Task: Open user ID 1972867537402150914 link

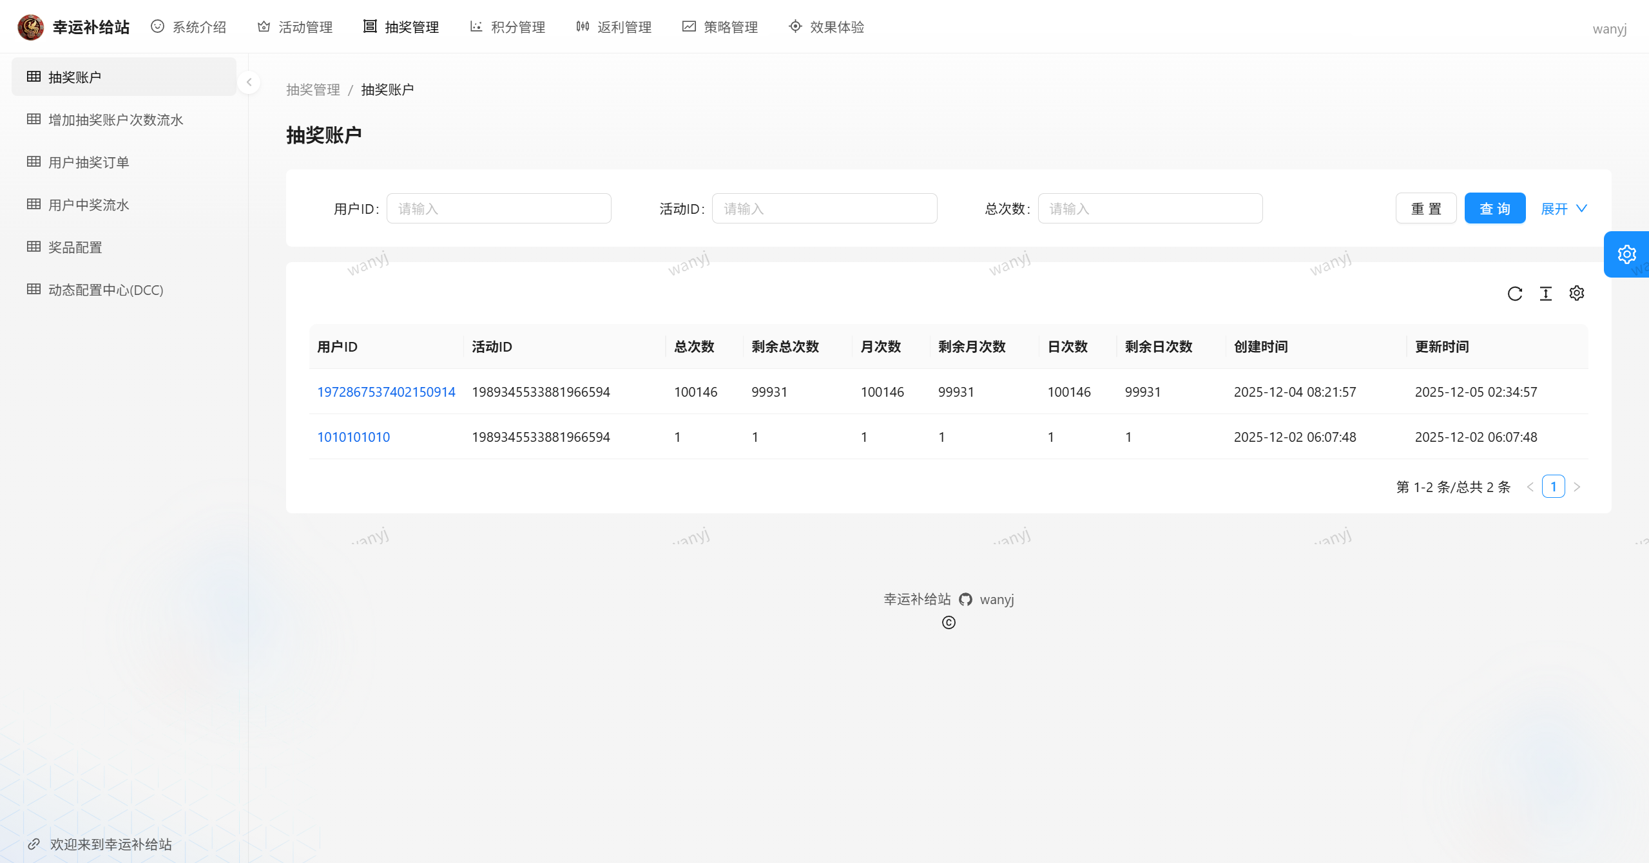Action: click(386, 392)
